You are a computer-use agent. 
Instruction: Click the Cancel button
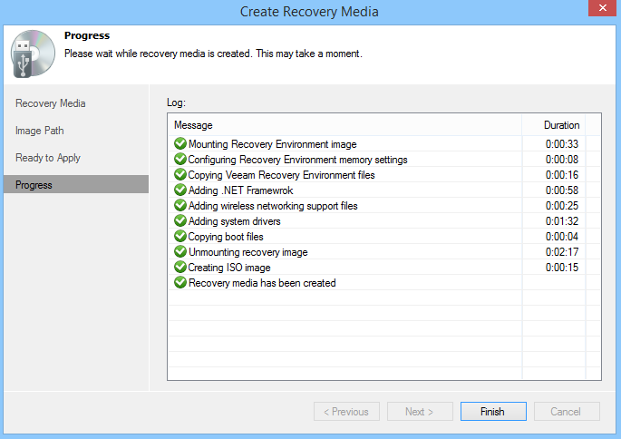(x=567, y=412)
